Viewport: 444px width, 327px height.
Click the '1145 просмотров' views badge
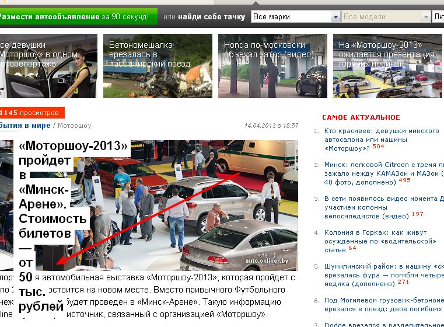(32, 113)
